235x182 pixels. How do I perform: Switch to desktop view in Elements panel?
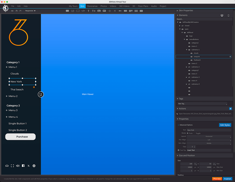pyautogui.click(x=222, y=15)
